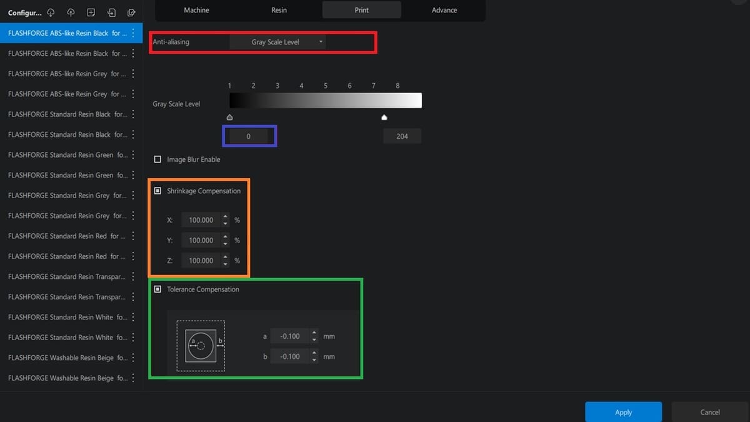Open three-dot menu of the upper Standard Resin Red row

pyautogui.click(x=132, y=236)
